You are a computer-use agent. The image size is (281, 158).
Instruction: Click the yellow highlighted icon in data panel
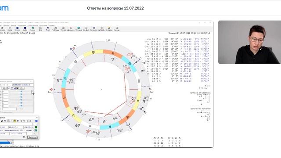[14, 121]
